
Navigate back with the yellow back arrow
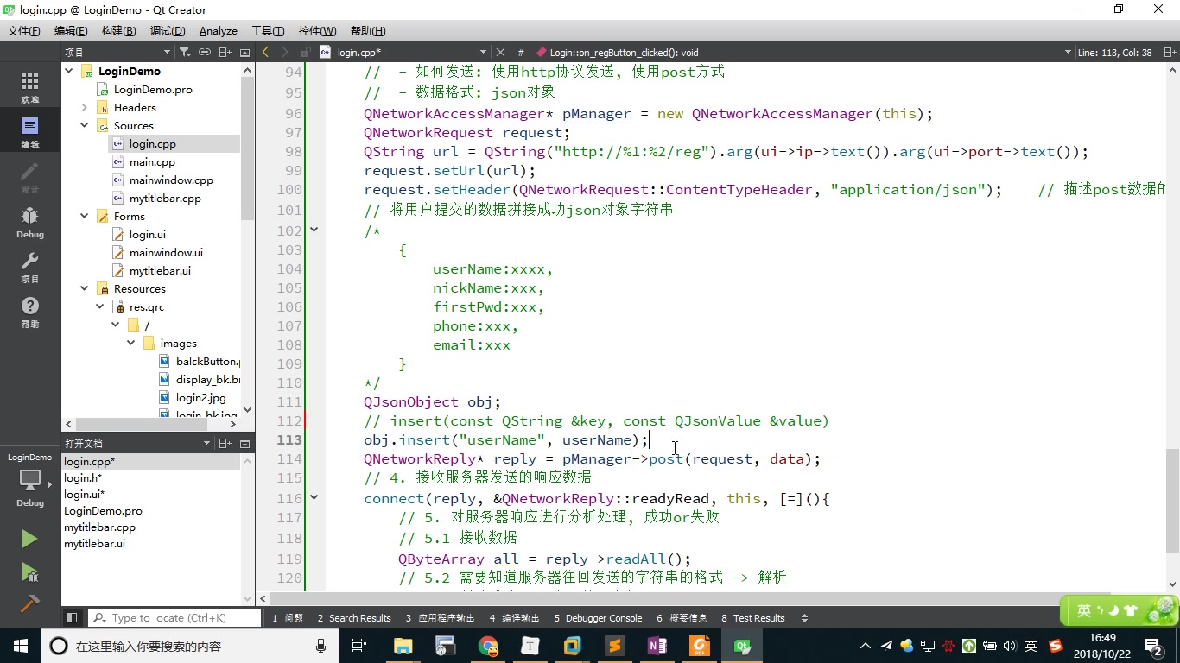[265, 52]
